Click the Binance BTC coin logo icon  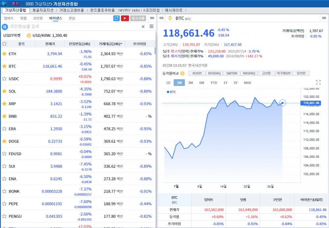tap(170, 18)
